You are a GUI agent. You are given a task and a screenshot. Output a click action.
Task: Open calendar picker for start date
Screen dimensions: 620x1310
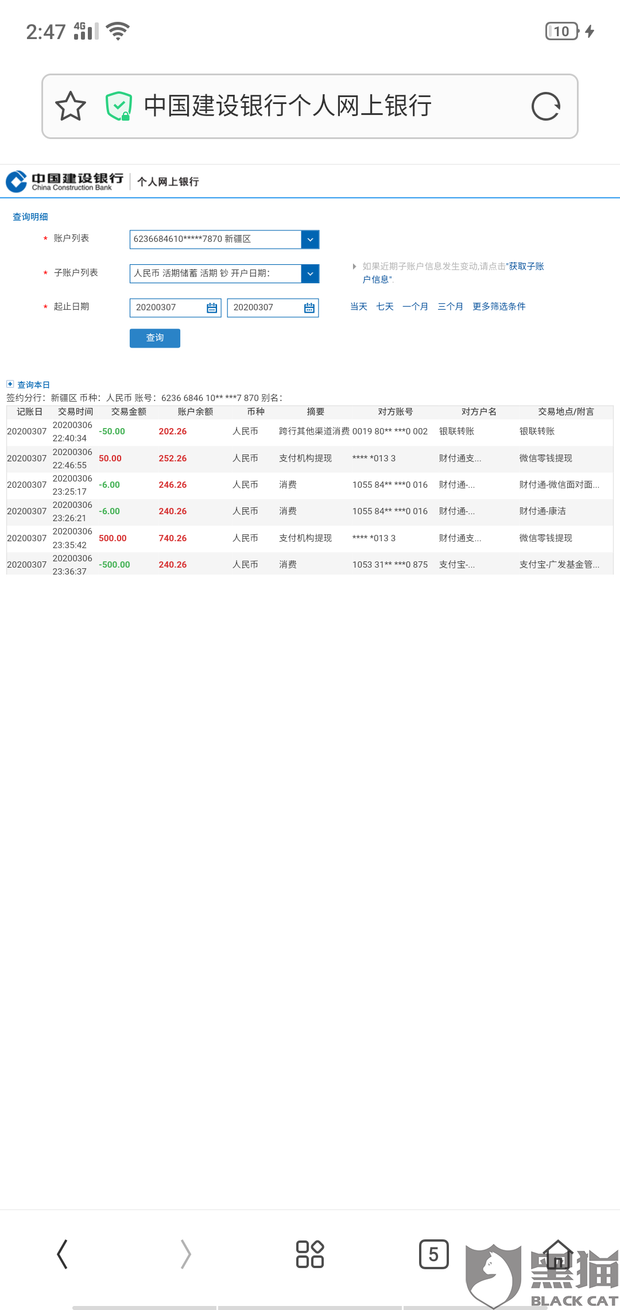211,308
